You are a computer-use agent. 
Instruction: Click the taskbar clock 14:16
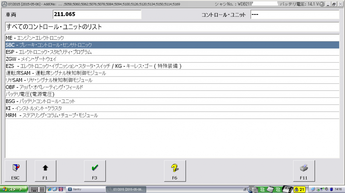click(x=338, y=189)
